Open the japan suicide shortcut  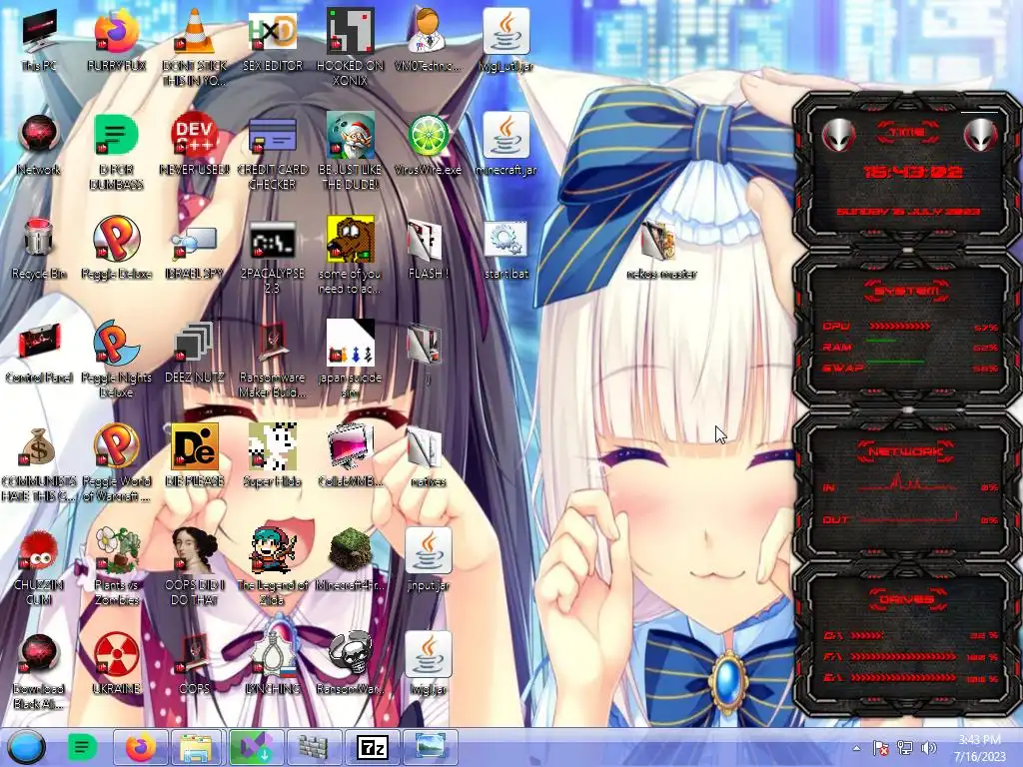click(351, 359)
